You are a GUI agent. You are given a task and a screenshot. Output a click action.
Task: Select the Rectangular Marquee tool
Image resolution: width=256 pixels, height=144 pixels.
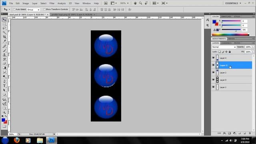tap(4, 24)
